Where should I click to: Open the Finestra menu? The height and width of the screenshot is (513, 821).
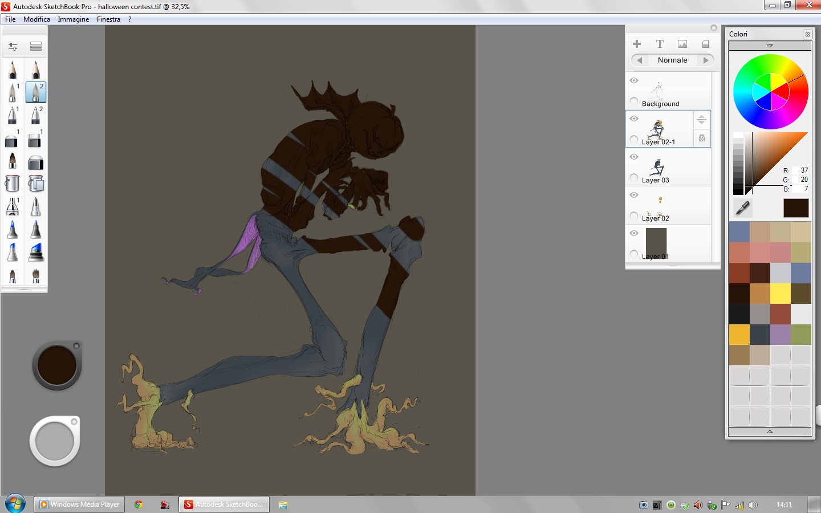pos(108,19)
